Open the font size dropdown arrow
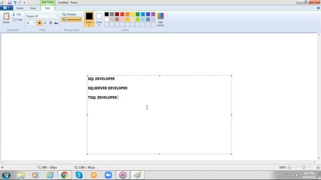Screen dimensions: 321x180 [x=34, y=23]
